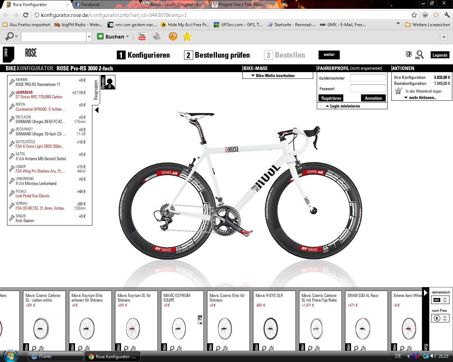The image size is (453, 362).
Task: Click the Kundennummer input field
Action: click(x=368, y=78)
